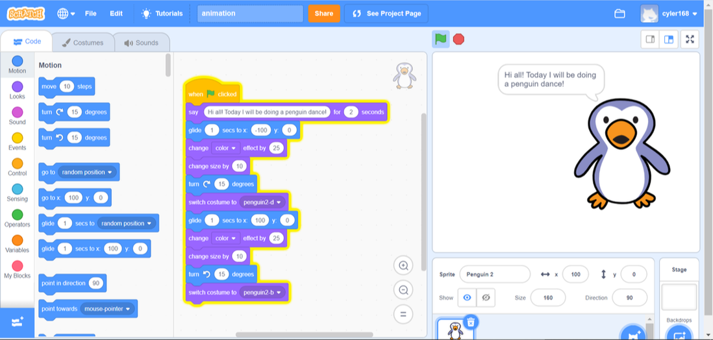Viewport: 713px width, 340px height.
Task: Zoom out on the code workspace
Action: 403,290
